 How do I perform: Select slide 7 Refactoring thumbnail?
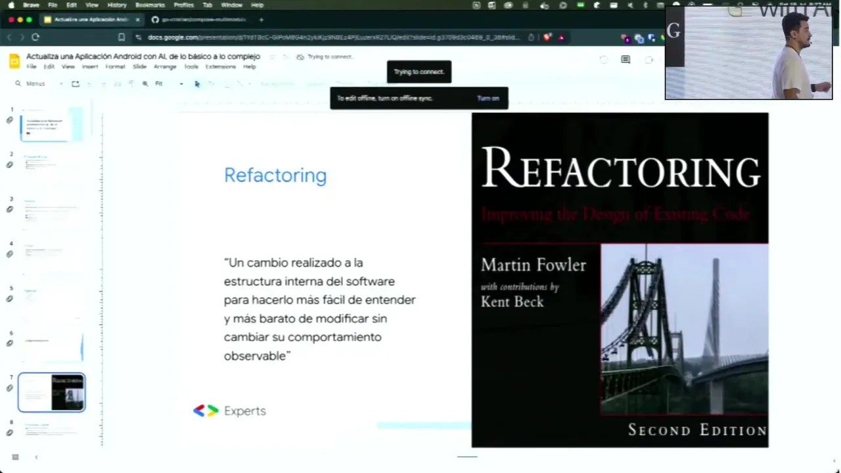(x=51, y=392)
